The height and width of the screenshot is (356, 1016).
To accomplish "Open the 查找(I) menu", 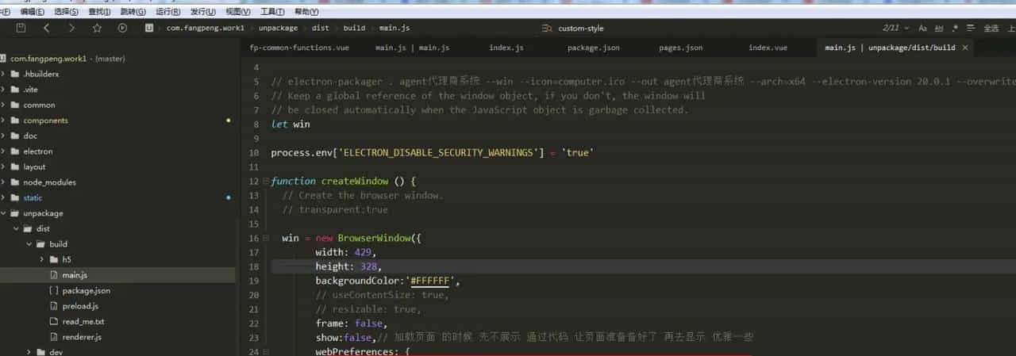I will (x=100, y=12).
